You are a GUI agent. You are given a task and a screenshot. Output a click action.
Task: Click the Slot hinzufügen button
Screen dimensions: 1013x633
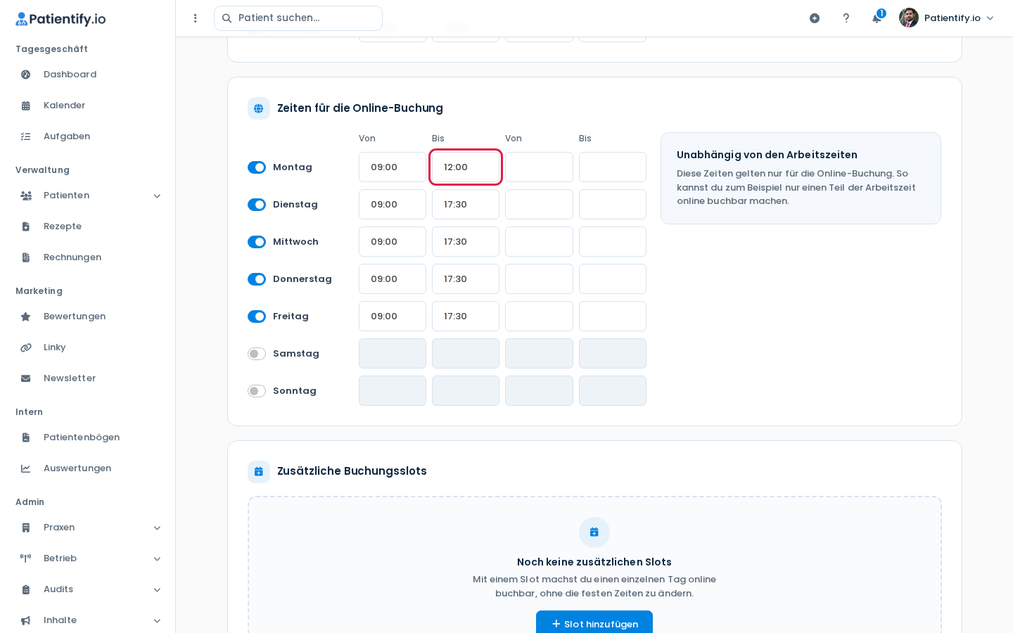[x=594, y=623]
